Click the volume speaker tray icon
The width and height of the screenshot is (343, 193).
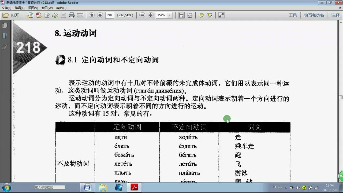tap(298, 187)
